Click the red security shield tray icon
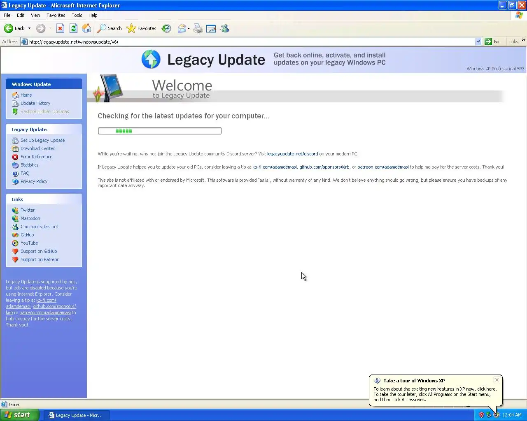The height and width of the screenshot is (421, 527). click(481, 415)
